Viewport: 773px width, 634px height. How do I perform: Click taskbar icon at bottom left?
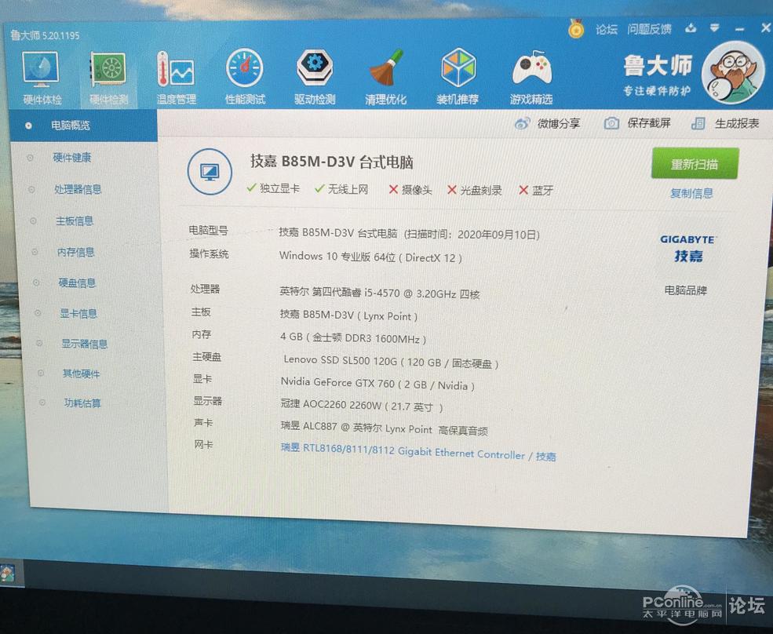[x=7, y=574]
